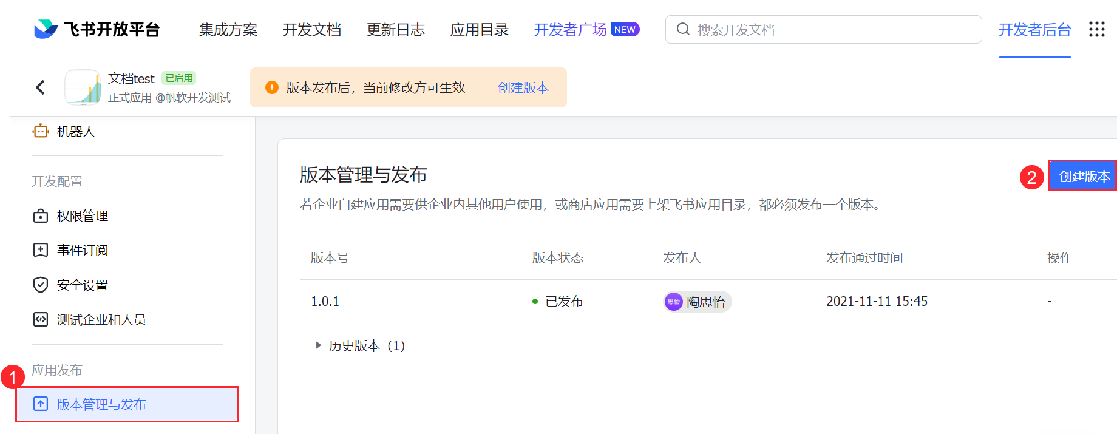Click the app name 文档test

(132, 78)
